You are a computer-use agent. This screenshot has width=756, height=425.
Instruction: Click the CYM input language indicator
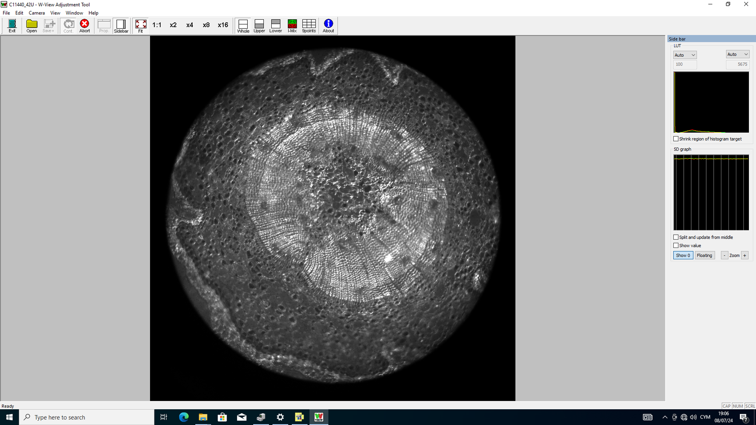pos(705,417)
